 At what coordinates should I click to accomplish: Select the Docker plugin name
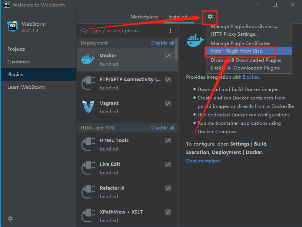tap(108, 56)
